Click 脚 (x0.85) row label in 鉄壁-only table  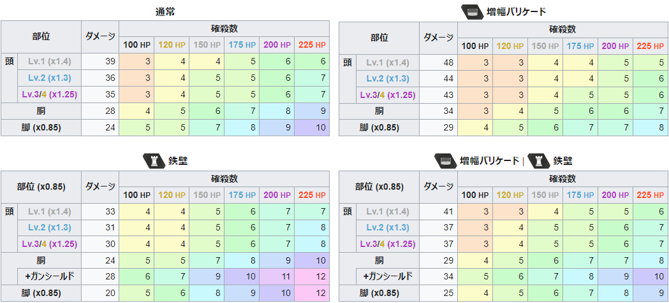[x=41, y=293]
